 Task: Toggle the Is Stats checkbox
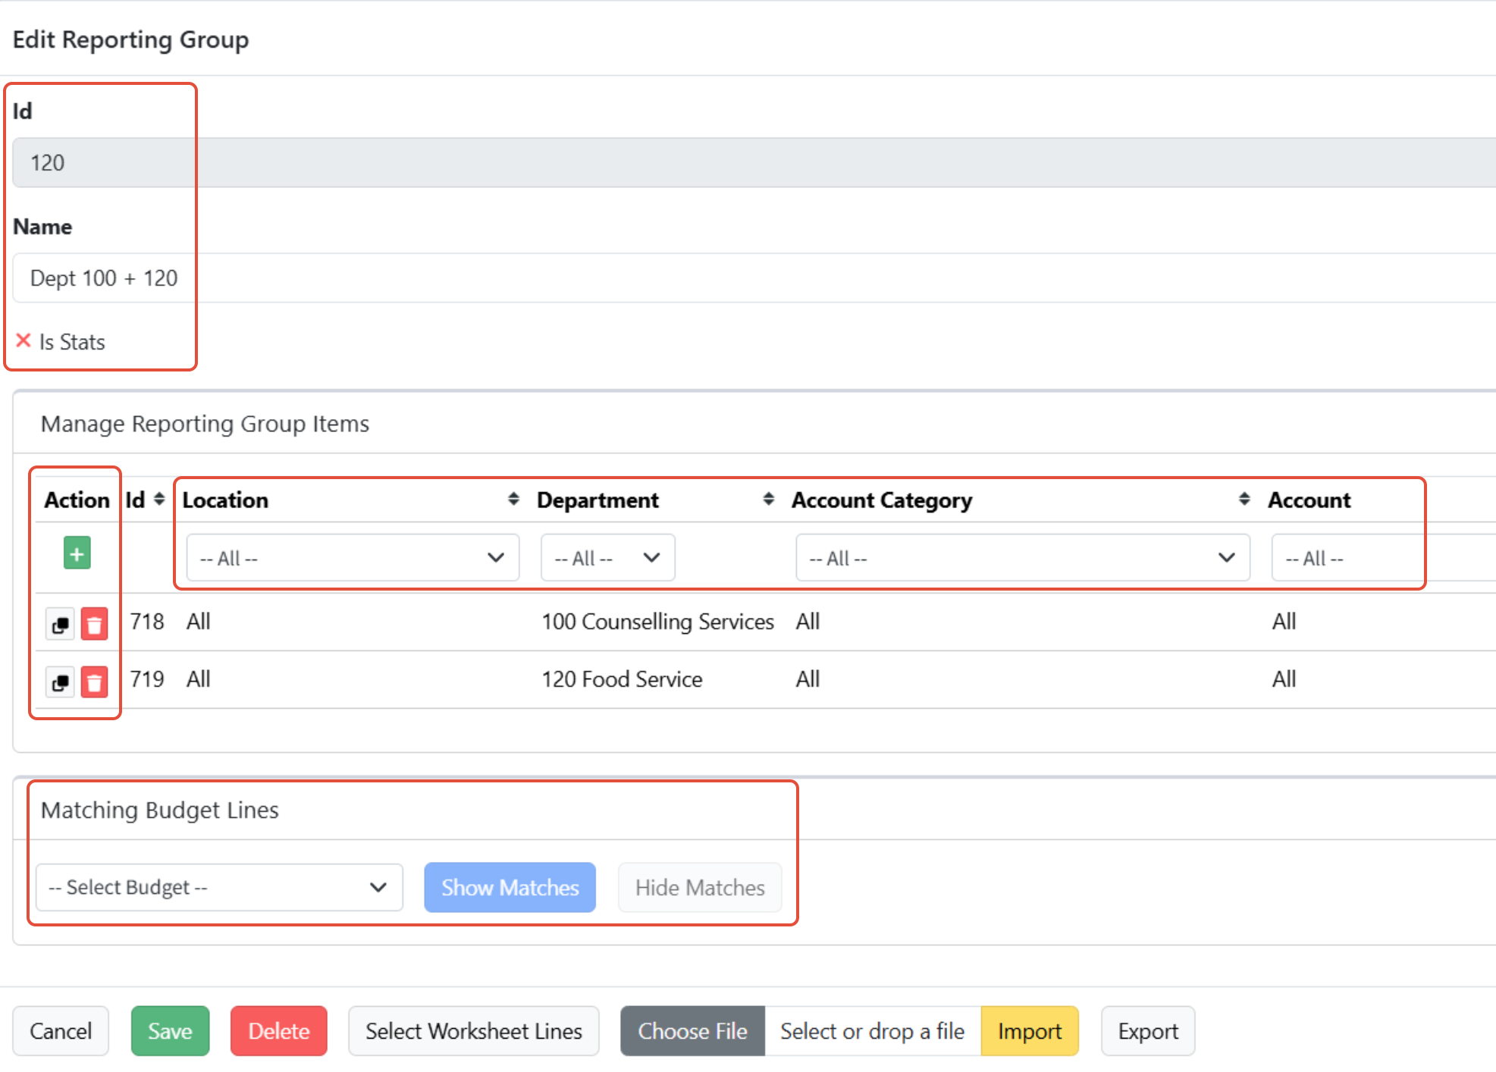coord(24,341)
